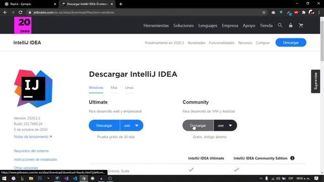Open a new browser tab with plus

[x=120, y=4]
